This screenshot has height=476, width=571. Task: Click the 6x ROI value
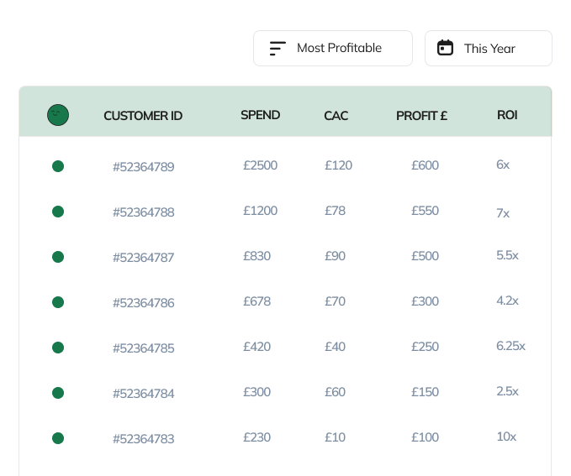(x=503, y=165)
